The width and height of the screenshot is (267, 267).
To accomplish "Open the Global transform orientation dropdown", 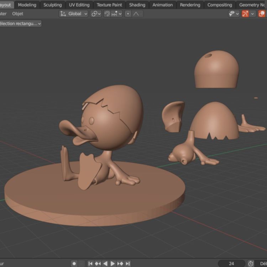I will (x=74, y=14).
